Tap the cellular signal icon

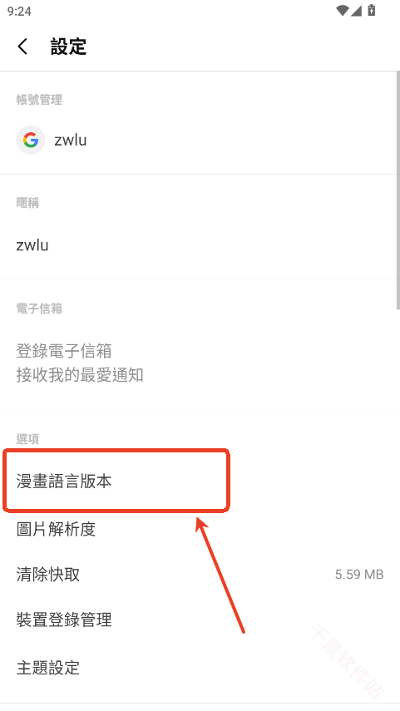[356, 11]
